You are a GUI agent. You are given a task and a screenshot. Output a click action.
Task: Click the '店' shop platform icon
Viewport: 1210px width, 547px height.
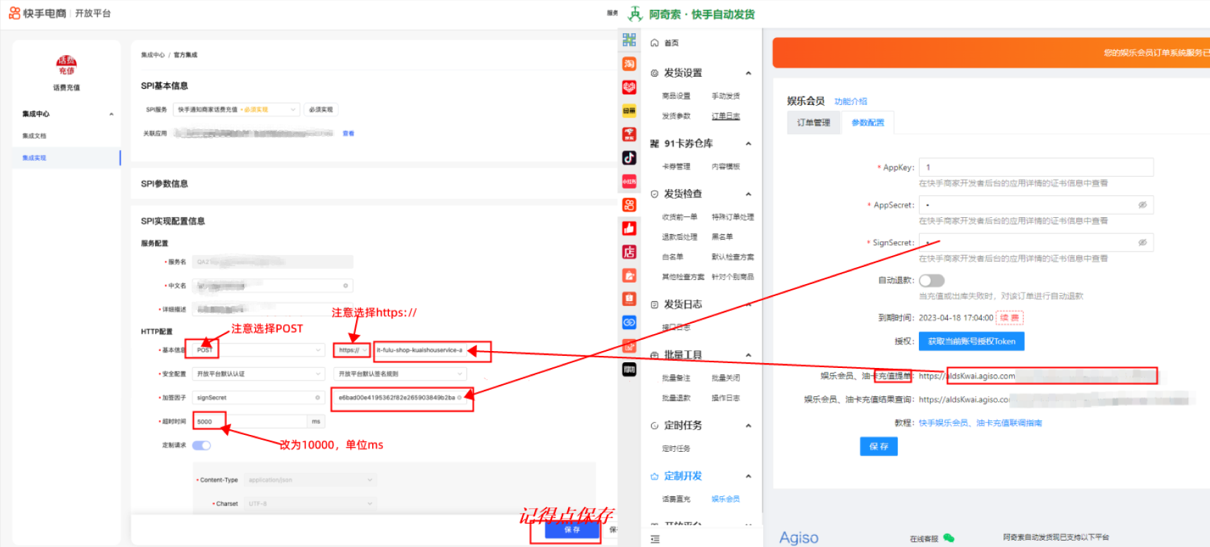pyautogui.click(x=629, y=252)
